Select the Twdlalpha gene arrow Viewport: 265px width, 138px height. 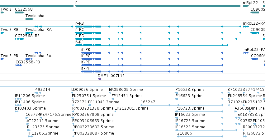(30, 19)
